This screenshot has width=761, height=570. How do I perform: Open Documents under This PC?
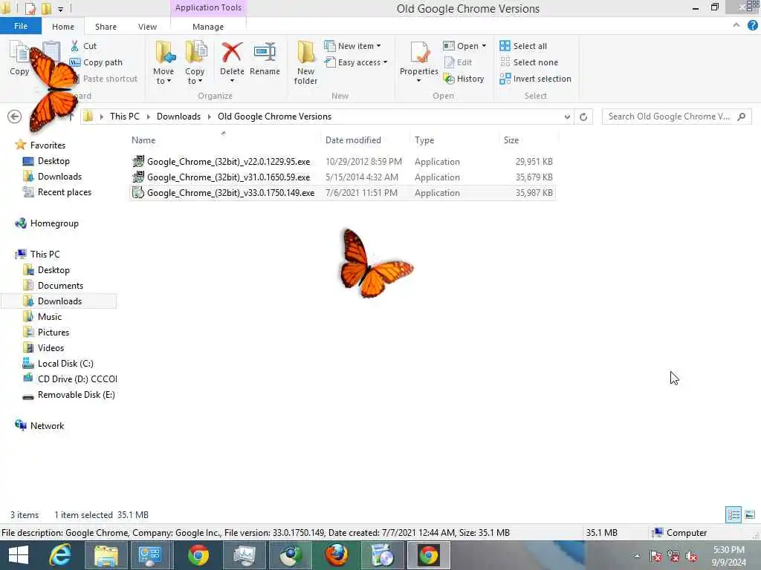click(60, 286)
